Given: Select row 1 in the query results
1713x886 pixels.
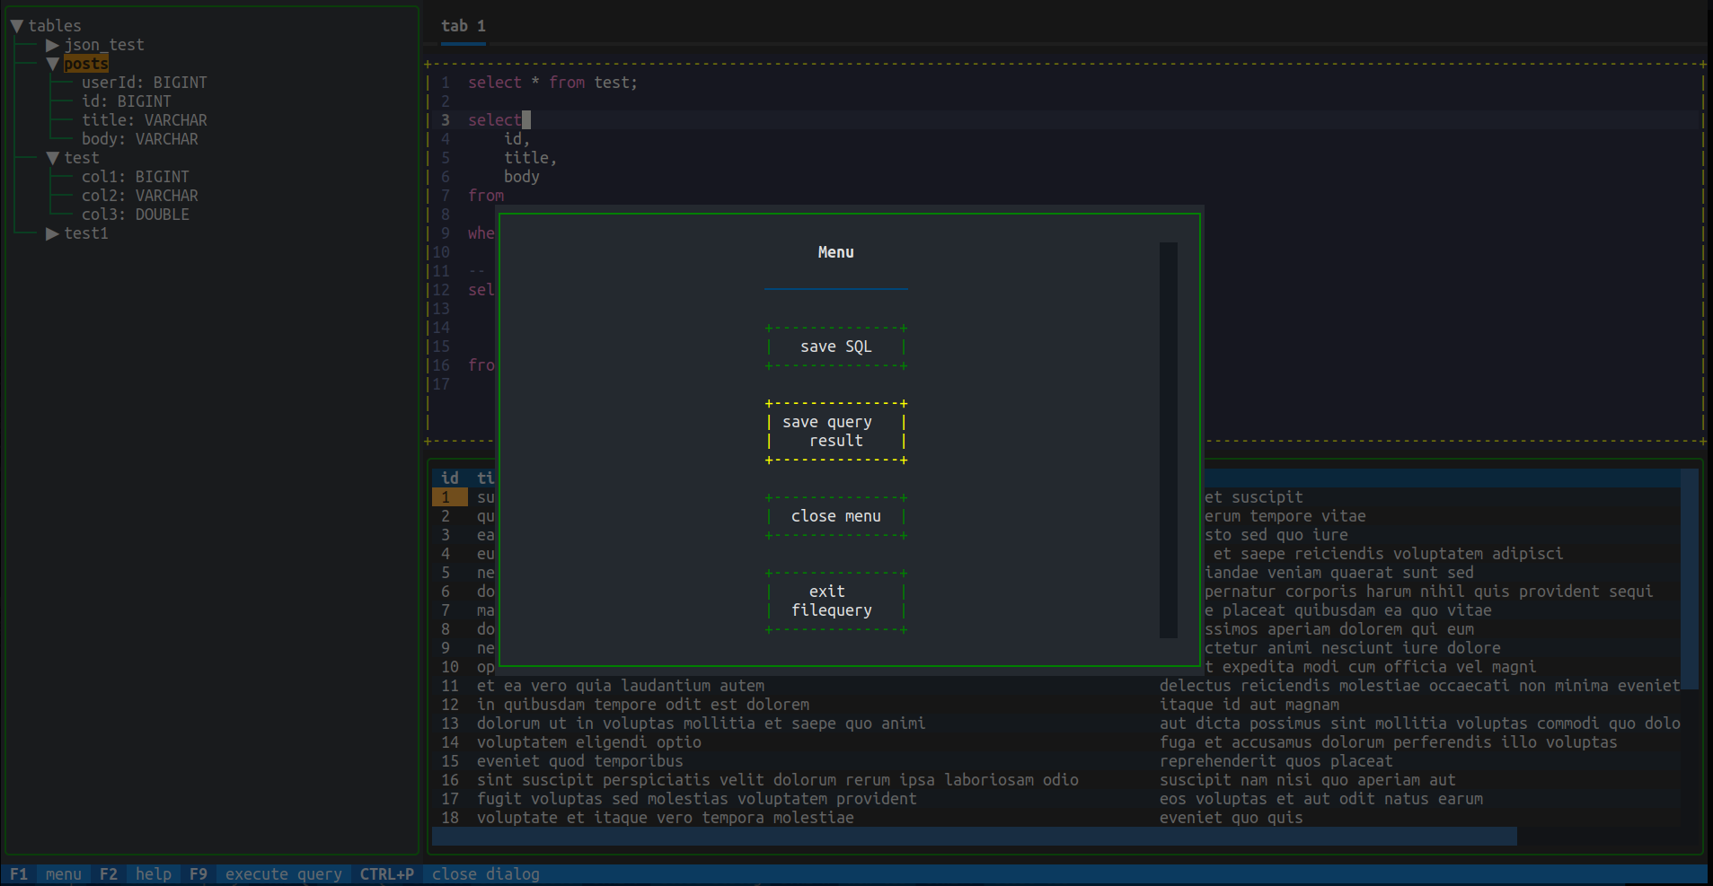Looking at the screenshot, I should [x=449, y=496].
